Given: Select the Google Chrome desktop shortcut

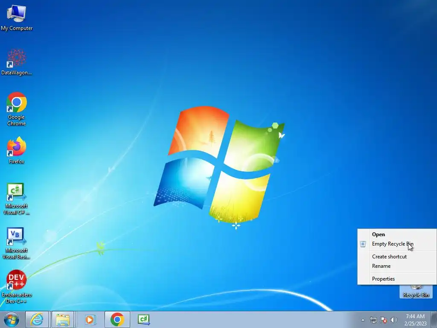Looking at the screenshot, I should (17, 109).
